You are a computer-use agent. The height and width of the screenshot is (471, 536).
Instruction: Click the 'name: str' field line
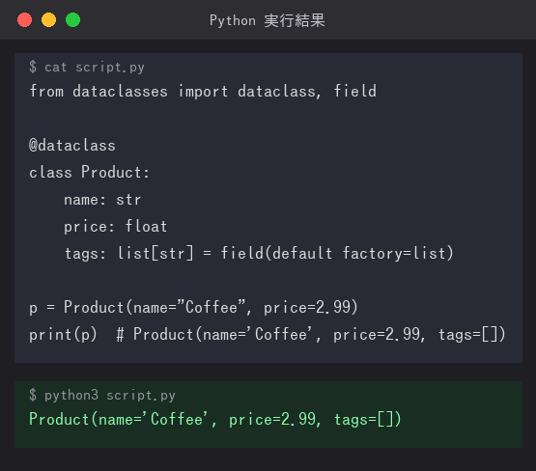(102, 200)
